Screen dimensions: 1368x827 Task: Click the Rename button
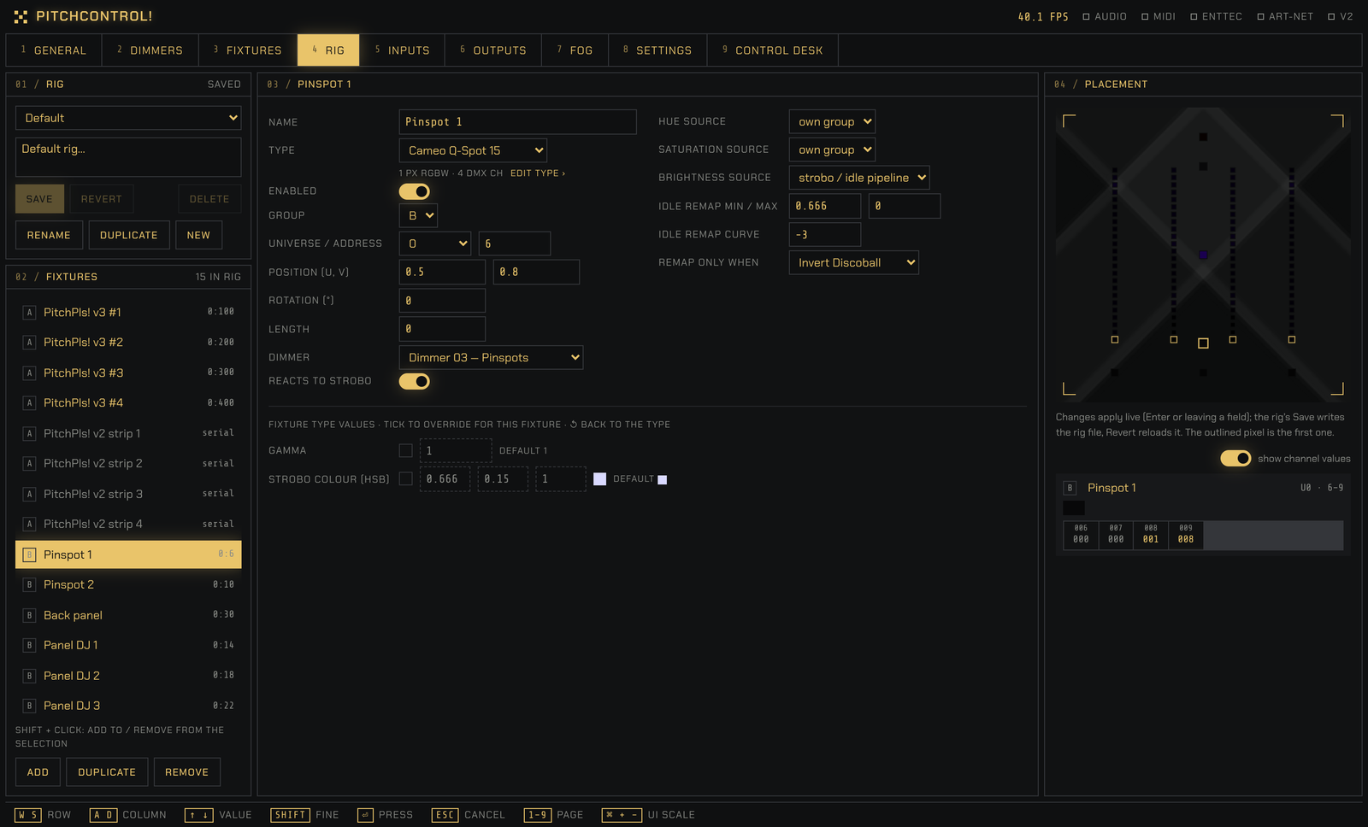coord(49,235)
